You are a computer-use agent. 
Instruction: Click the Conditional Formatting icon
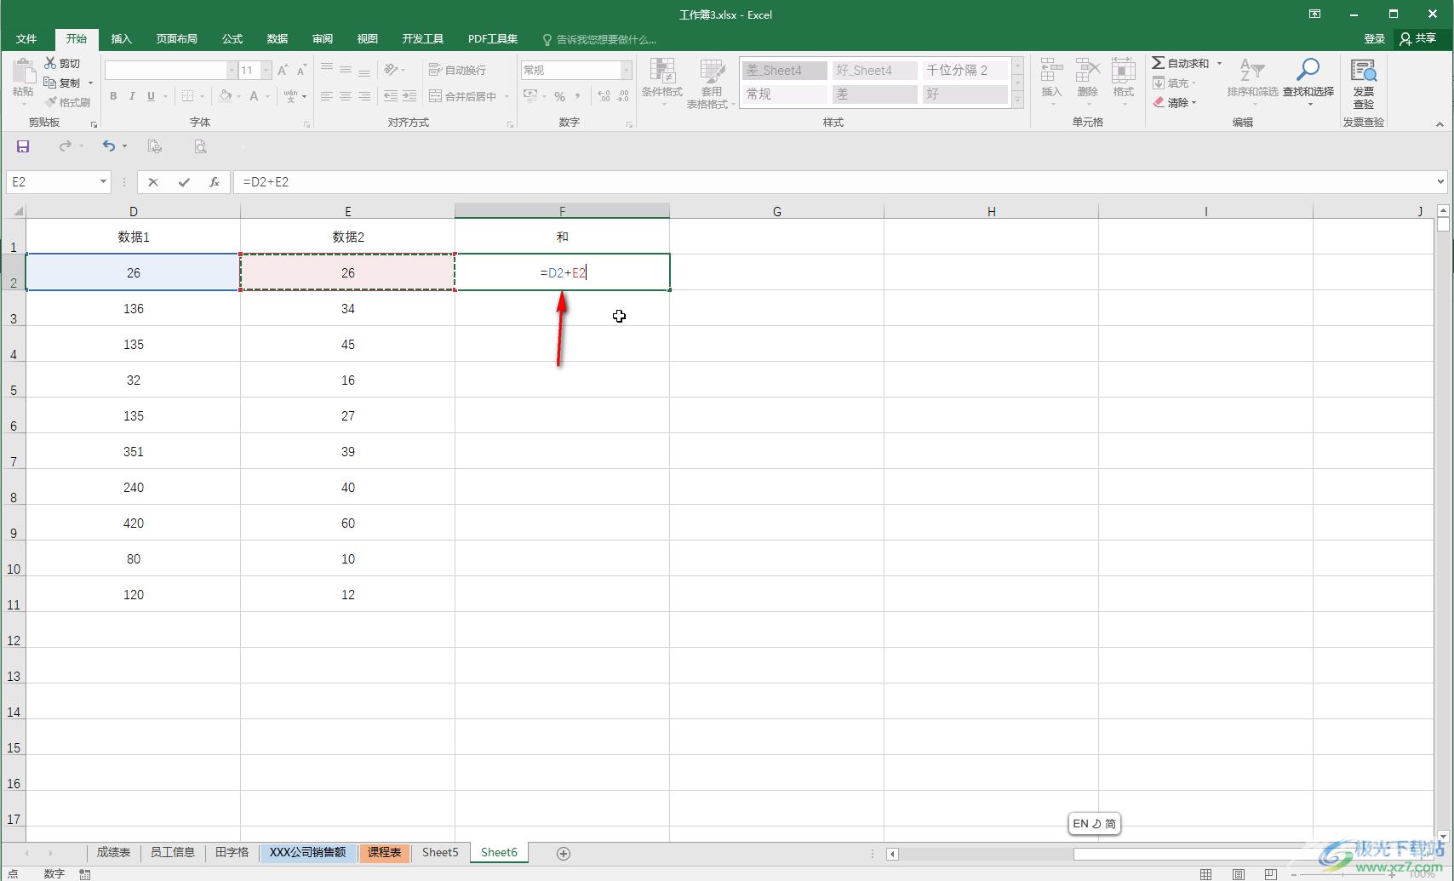coord(662,72)
